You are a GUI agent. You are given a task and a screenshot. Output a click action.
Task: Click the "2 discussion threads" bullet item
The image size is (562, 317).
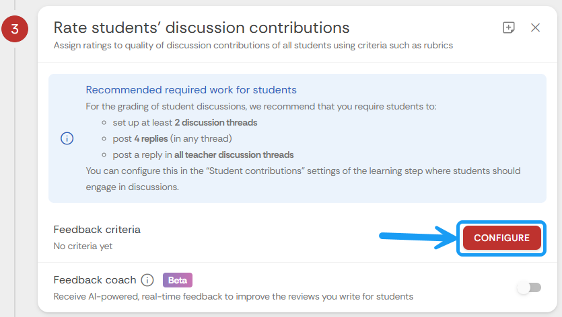(x=185, y=122)
